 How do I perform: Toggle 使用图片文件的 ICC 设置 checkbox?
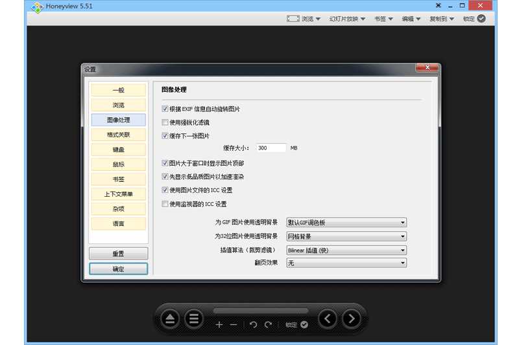coord(165,190)
